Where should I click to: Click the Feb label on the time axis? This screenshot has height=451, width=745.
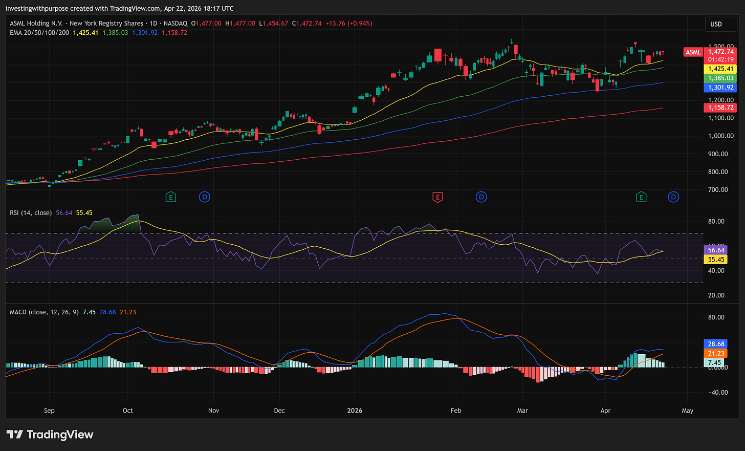(456, 411)
